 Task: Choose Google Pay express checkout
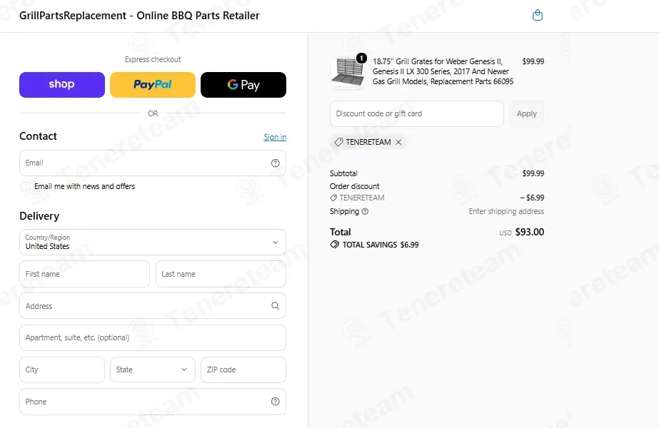pos(243,84)
